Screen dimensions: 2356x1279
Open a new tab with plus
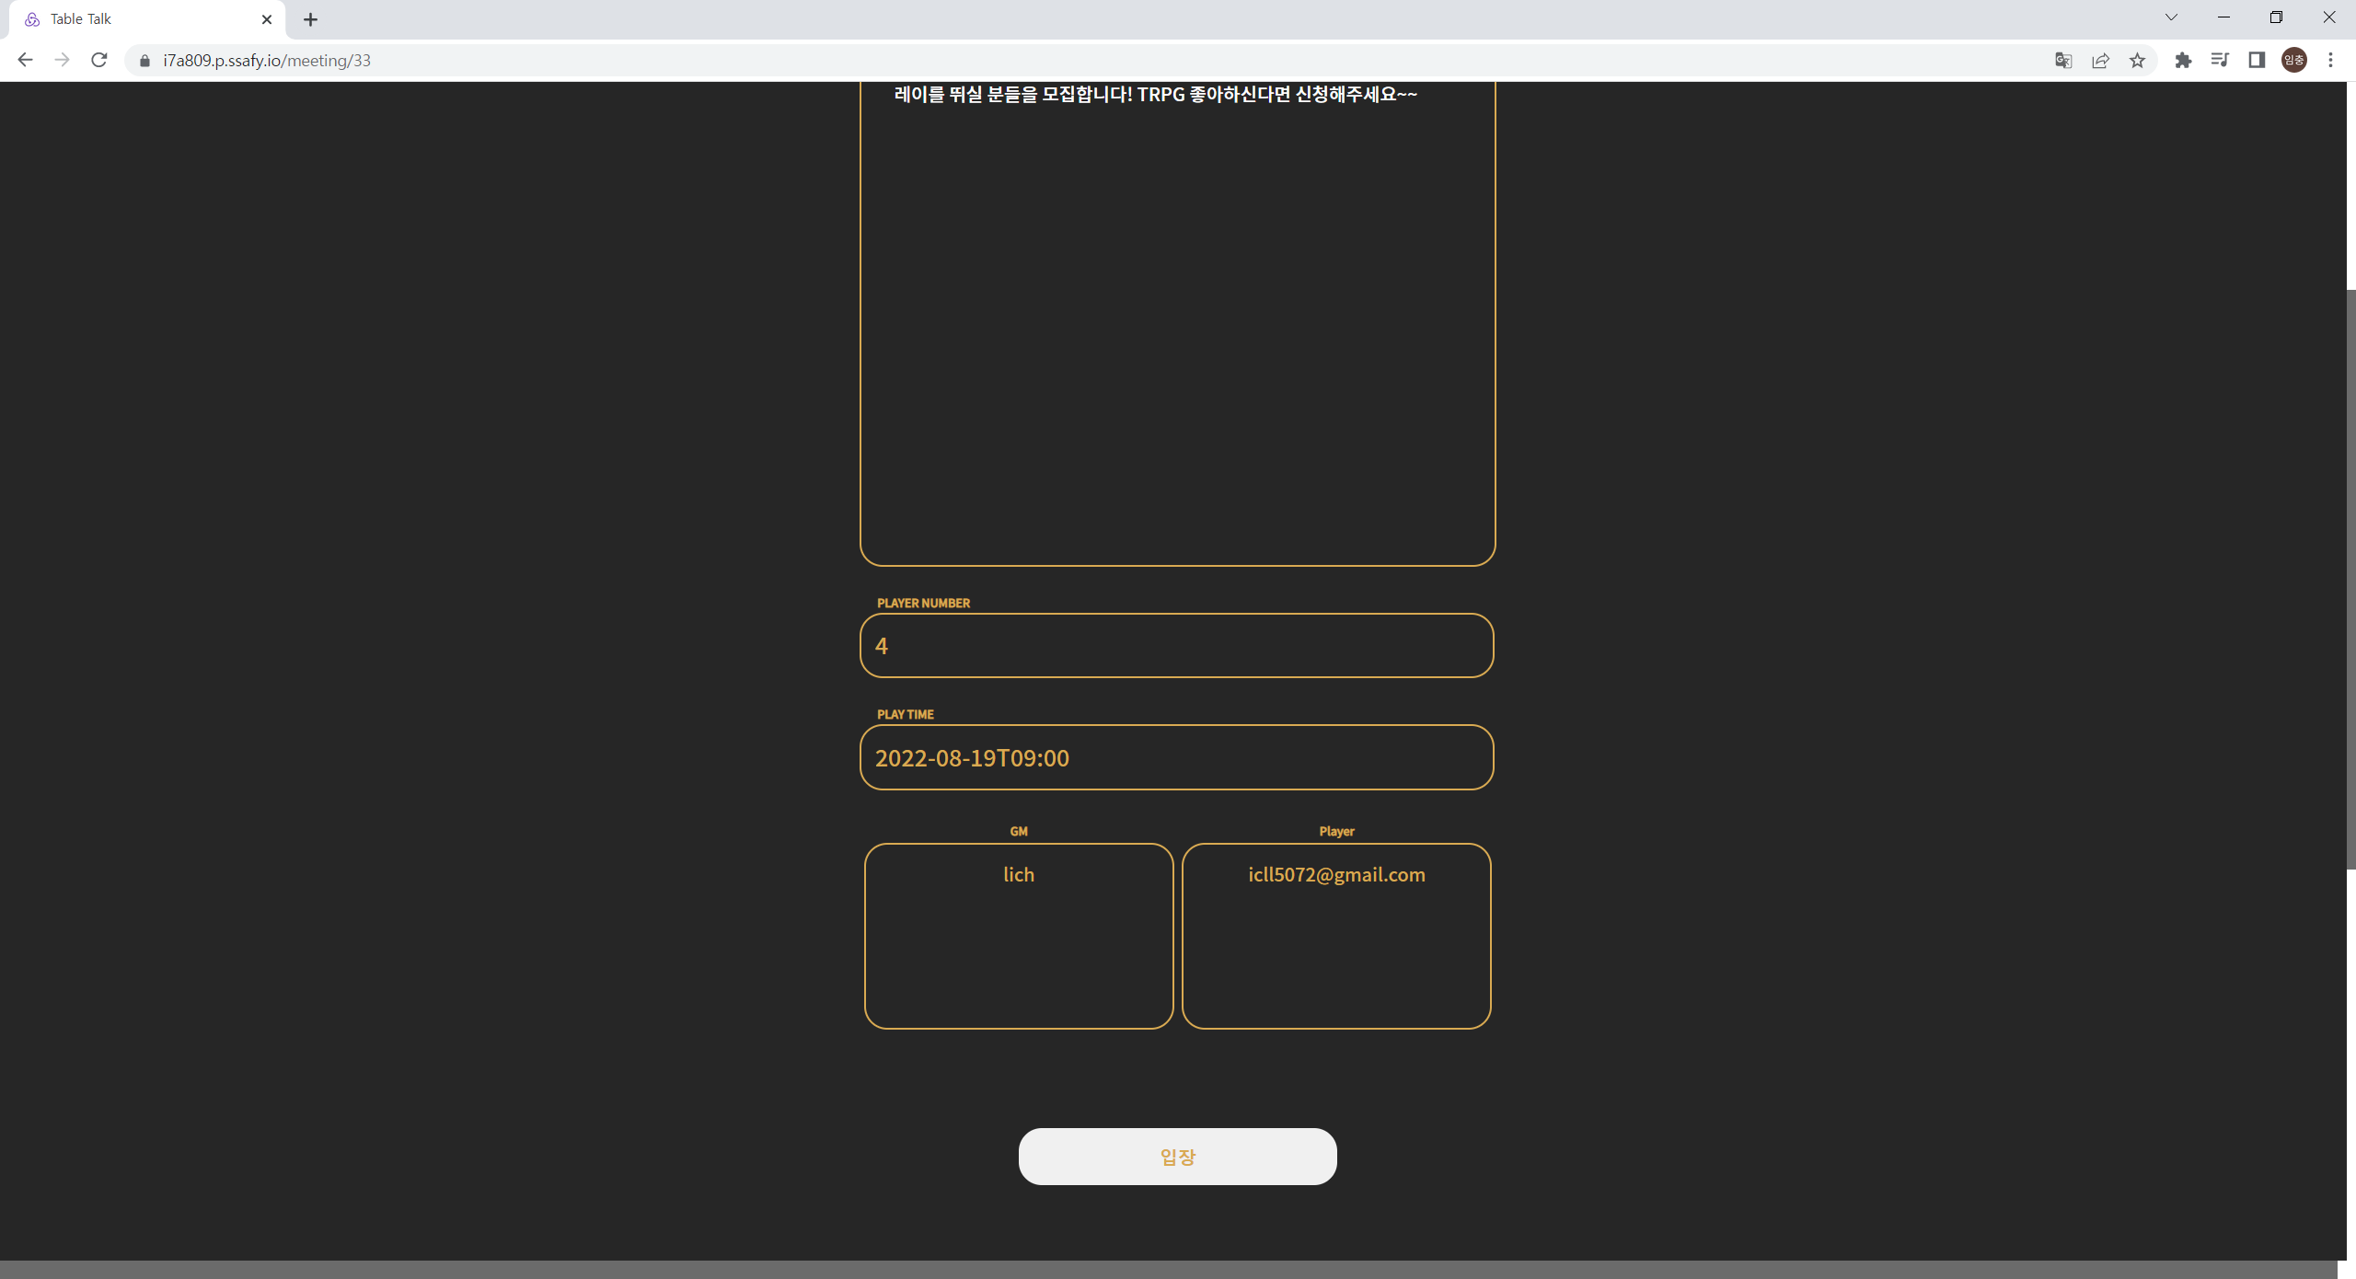click(x=310, y=19)
